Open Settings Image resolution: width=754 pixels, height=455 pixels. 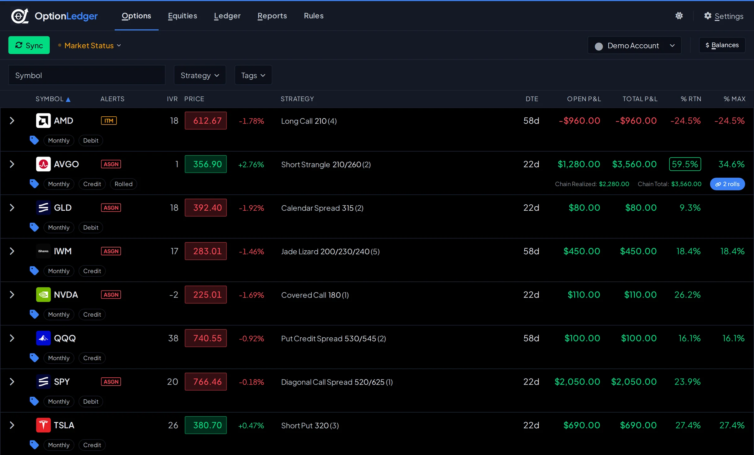724,16
